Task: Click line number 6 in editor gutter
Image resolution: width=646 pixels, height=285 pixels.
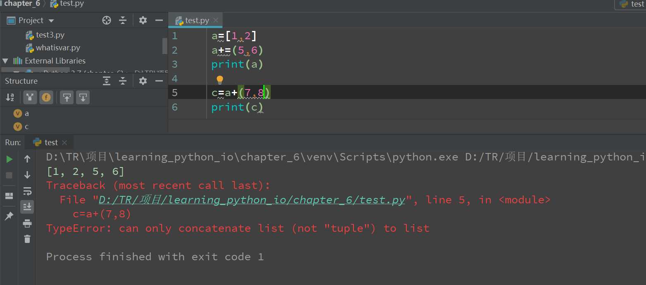Action: click(174, 107)
